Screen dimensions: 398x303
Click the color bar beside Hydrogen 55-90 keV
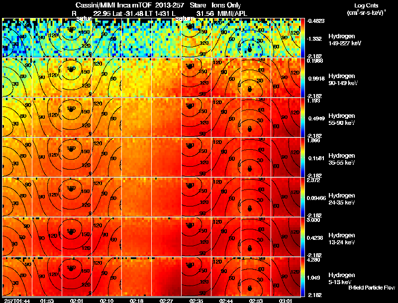coord(302,117)
